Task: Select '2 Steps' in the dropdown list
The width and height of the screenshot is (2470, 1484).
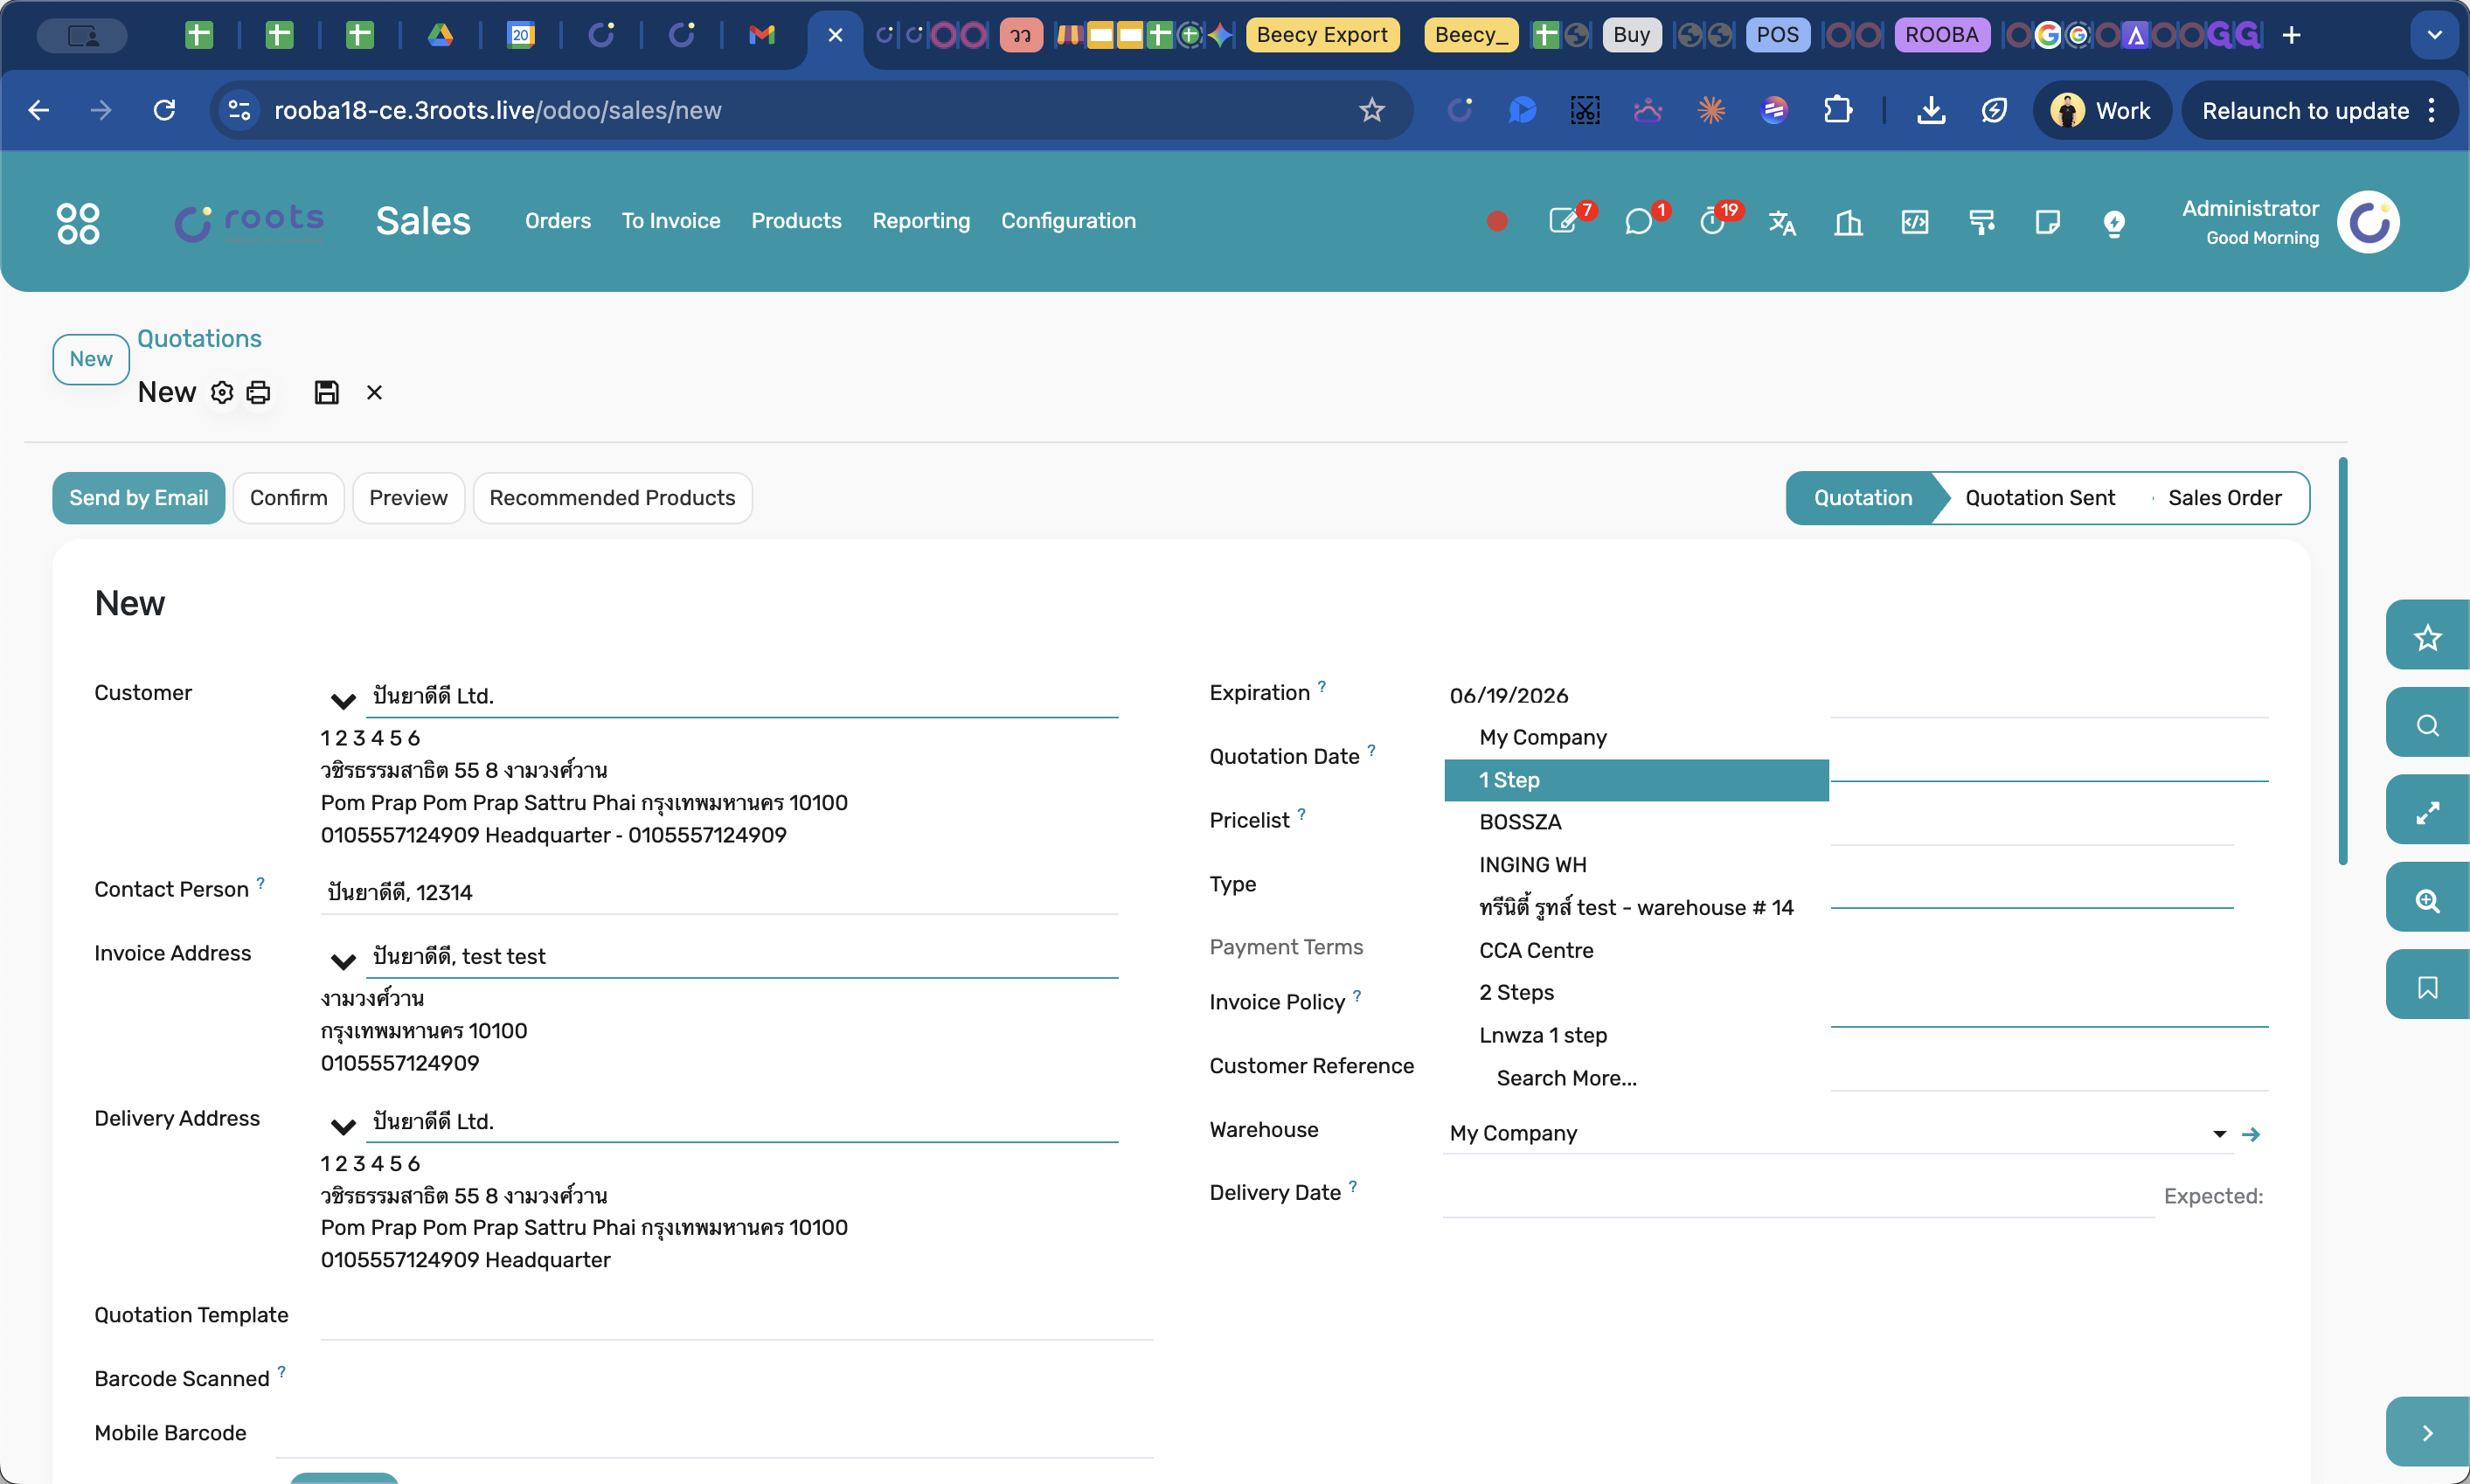Action: point(1636,992)
